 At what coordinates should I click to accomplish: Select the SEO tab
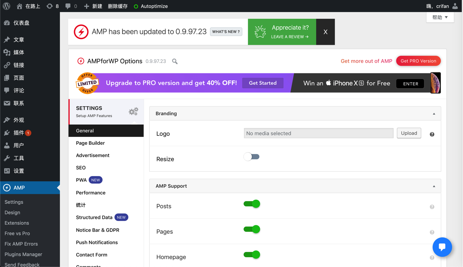(x=106, y=168)
